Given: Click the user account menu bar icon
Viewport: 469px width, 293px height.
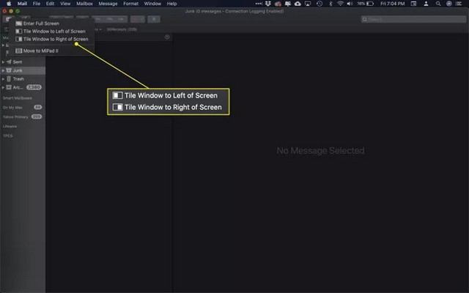Looking at the screenshot, I should pyautogui.click(x=426, y=4).
